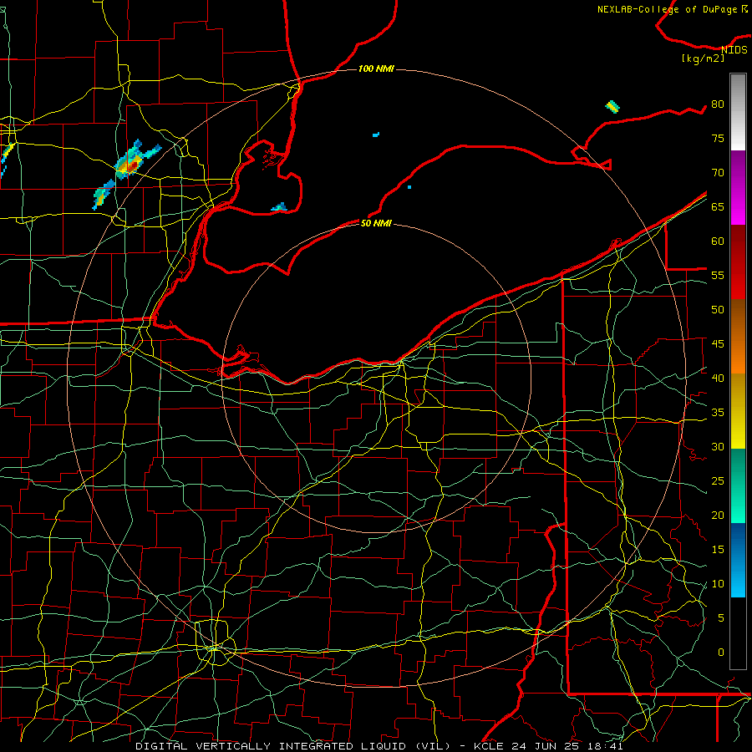The image size is (752, 752).
Task: Click the 50 NMI range ring label
Action: (x=376, y=223)
